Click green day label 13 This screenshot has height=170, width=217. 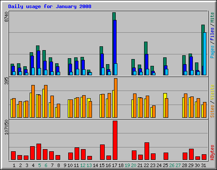[89, 165]
